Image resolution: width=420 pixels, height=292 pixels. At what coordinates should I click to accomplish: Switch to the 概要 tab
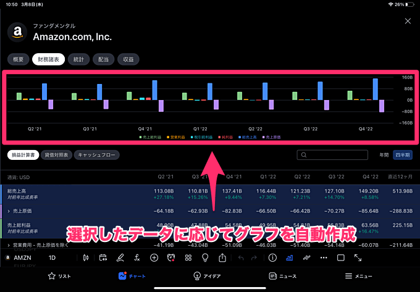coord(18,59)
